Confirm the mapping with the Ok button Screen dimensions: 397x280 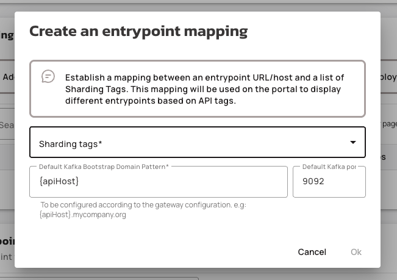pyautogui.click(x=356, y=252)
